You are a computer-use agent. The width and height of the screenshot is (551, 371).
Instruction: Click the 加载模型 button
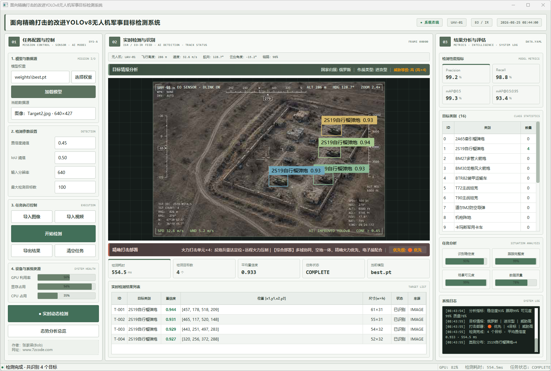(x=53, y=92)
